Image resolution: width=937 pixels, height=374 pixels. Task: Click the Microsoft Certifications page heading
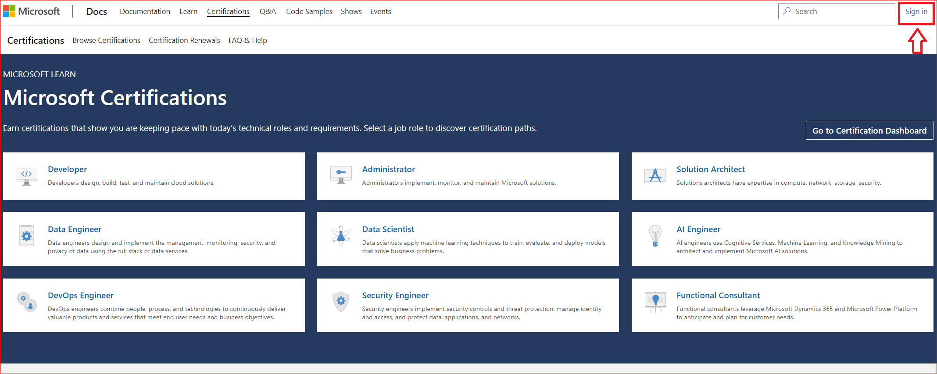115,98
